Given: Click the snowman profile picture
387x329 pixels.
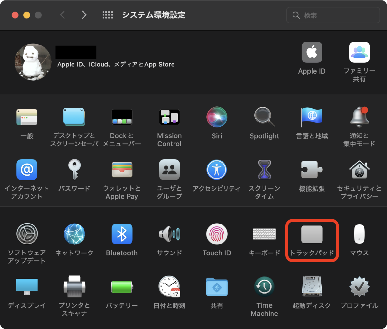Looking at the screenshot, I should [x=33, y=62].
